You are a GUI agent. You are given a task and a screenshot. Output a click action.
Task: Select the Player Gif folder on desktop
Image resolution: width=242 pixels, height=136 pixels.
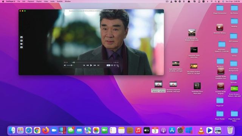point(220,101)
